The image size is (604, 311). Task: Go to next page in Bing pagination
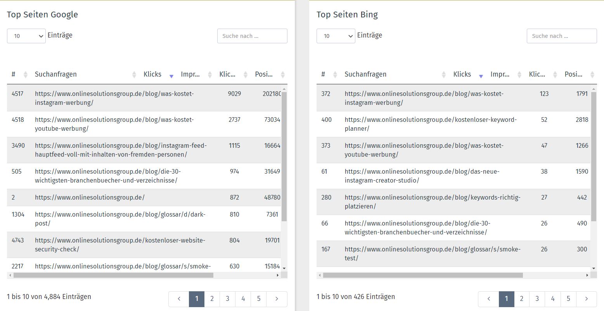[586, 299]
